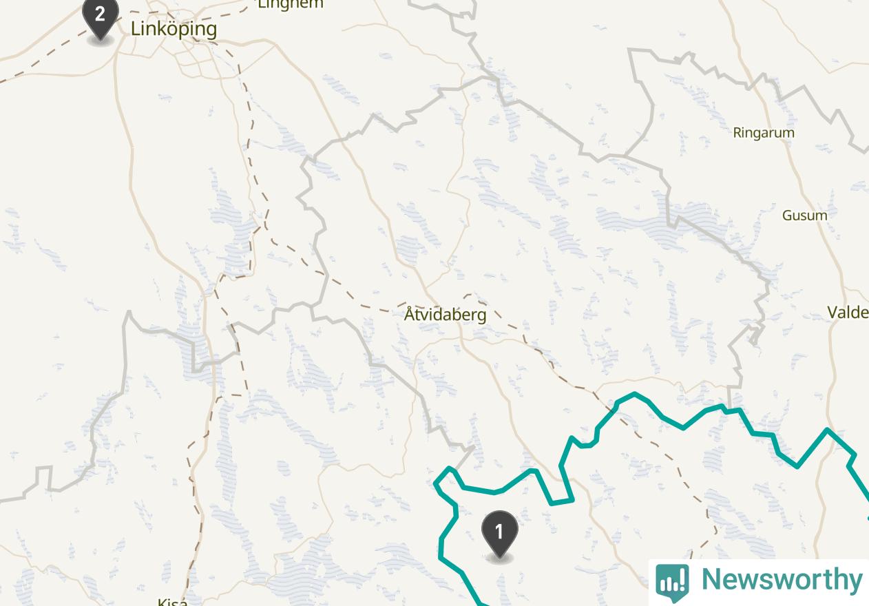Click the Newsworthy chart bubble icon

pyautogui.click(x=671, y=582)
